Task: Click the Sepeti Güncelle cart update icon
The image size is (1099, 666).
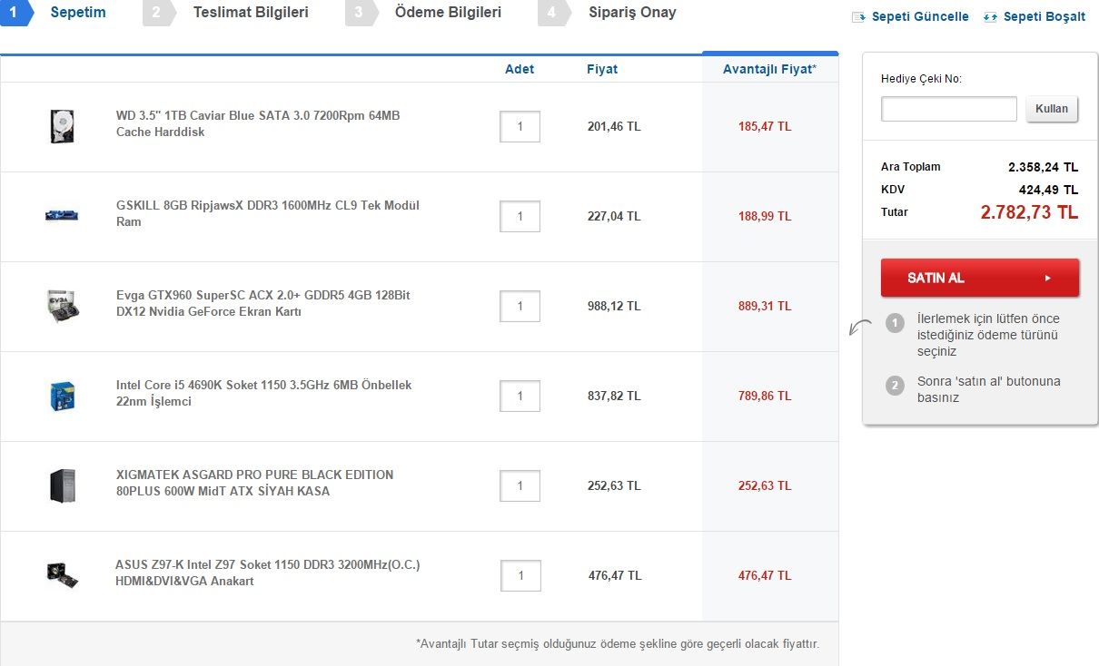Action: click(858, 17)
